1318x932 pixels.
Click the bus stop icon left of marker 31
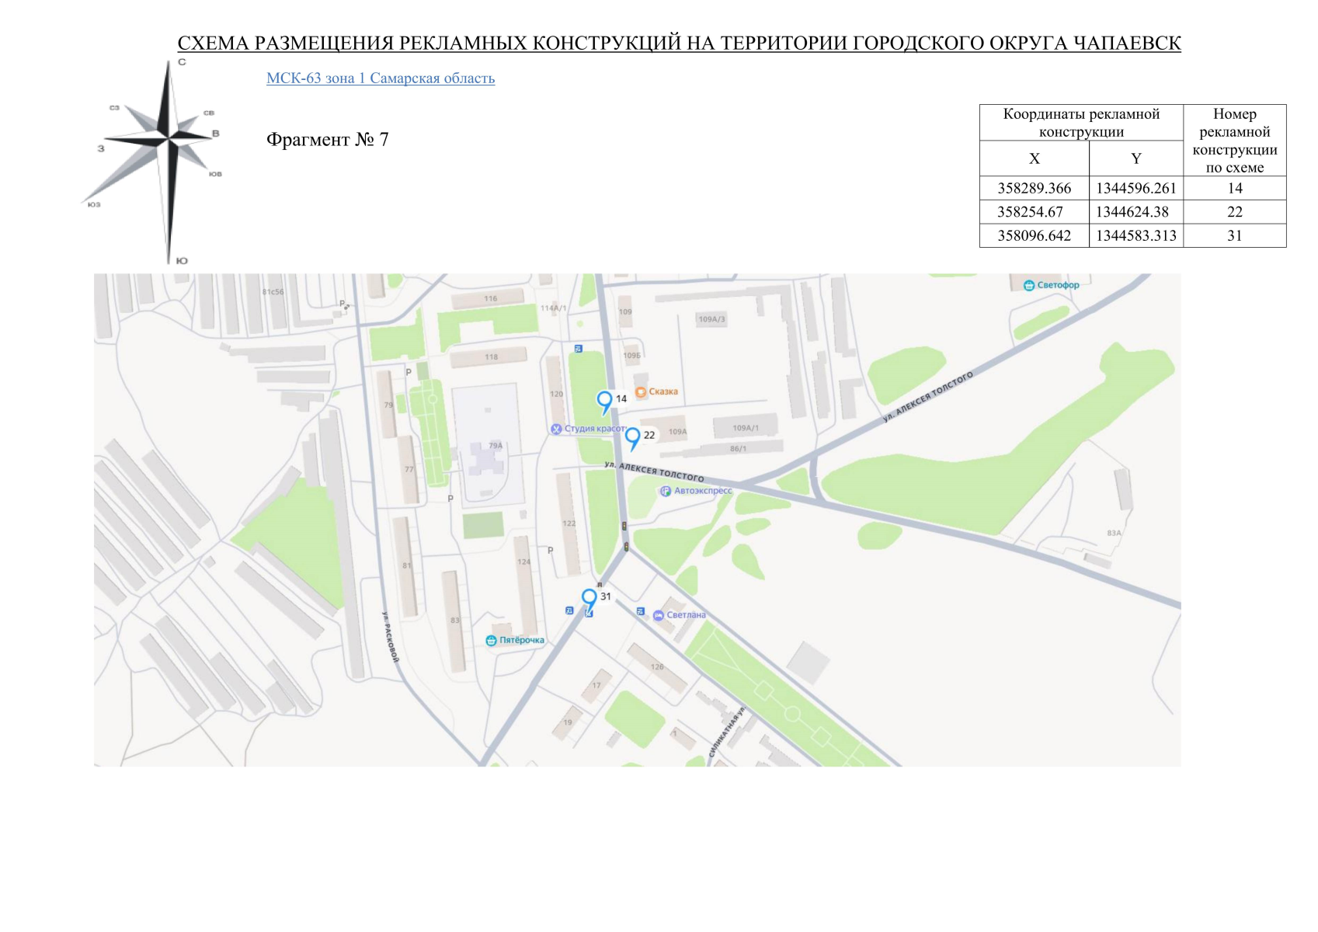(x=569, y=611)
